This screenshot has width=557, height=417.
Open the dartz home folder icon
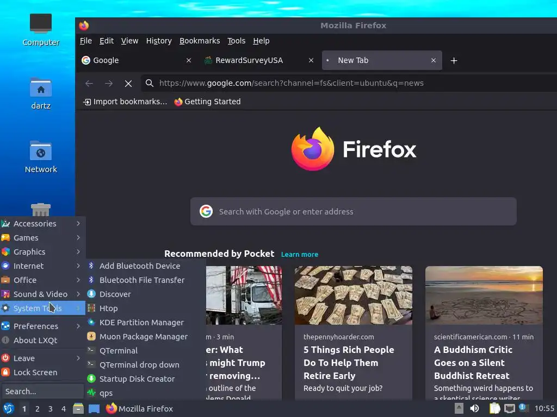tap(40, 93)
